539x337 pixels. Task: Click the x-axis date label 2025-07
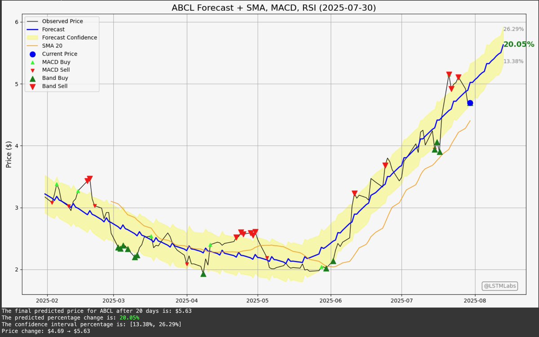(x=402, y=301)
